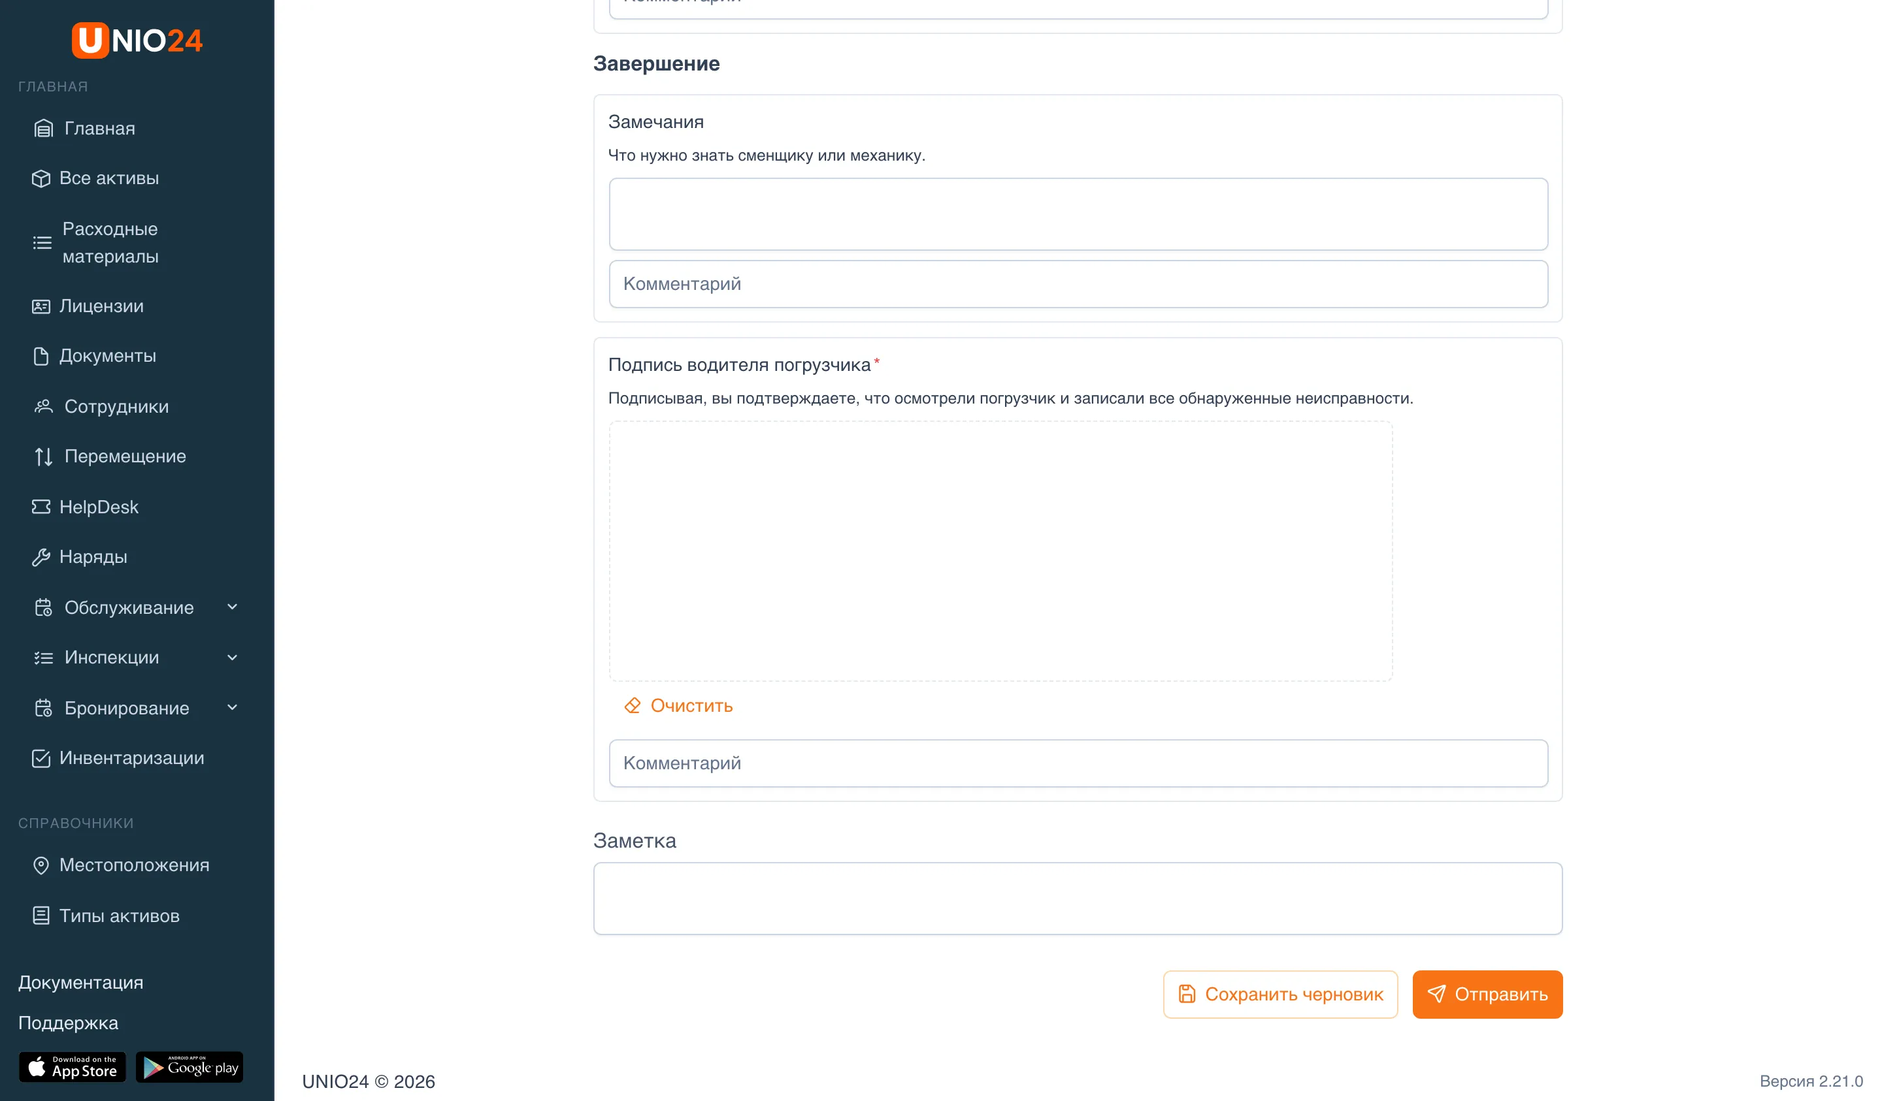Viewport: 1882px width, 1101px height.
Task: Click the Сотрудники people icon
Action: pos(43,406)
